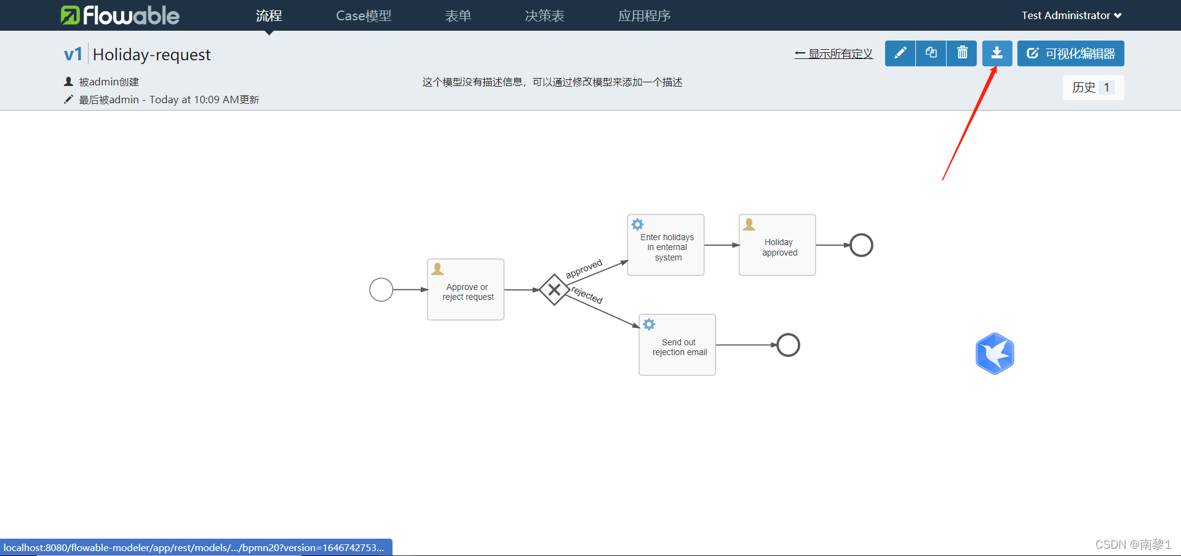
Task: Click the user icon on Approve or reject request
Action: 437,268
